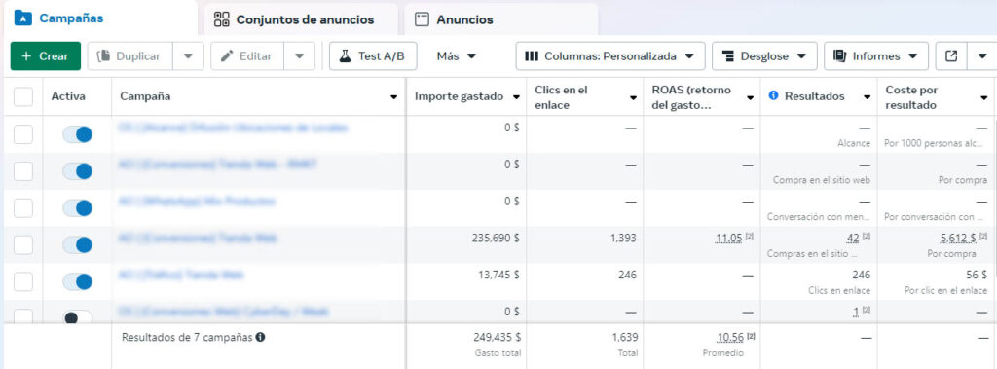Check the select-all checkbox in header row
The width and height of the screenshot is (997, 369).
click(23, 96)
